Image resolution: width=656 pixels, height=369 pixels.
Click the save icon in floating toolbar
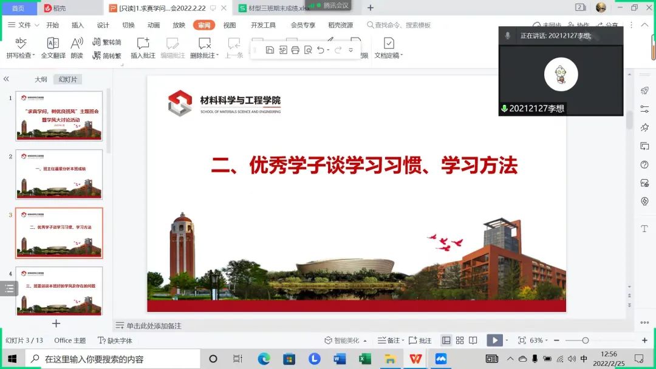click(x=270, y=50)
